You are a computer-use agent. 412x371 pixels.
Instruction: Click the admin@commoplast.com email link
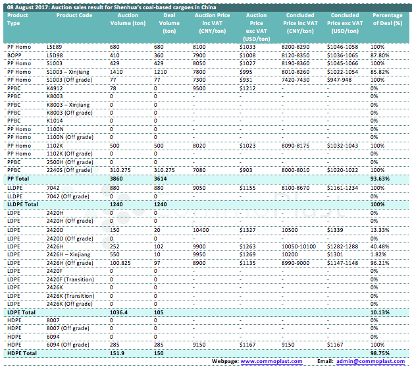coord(371,362)
